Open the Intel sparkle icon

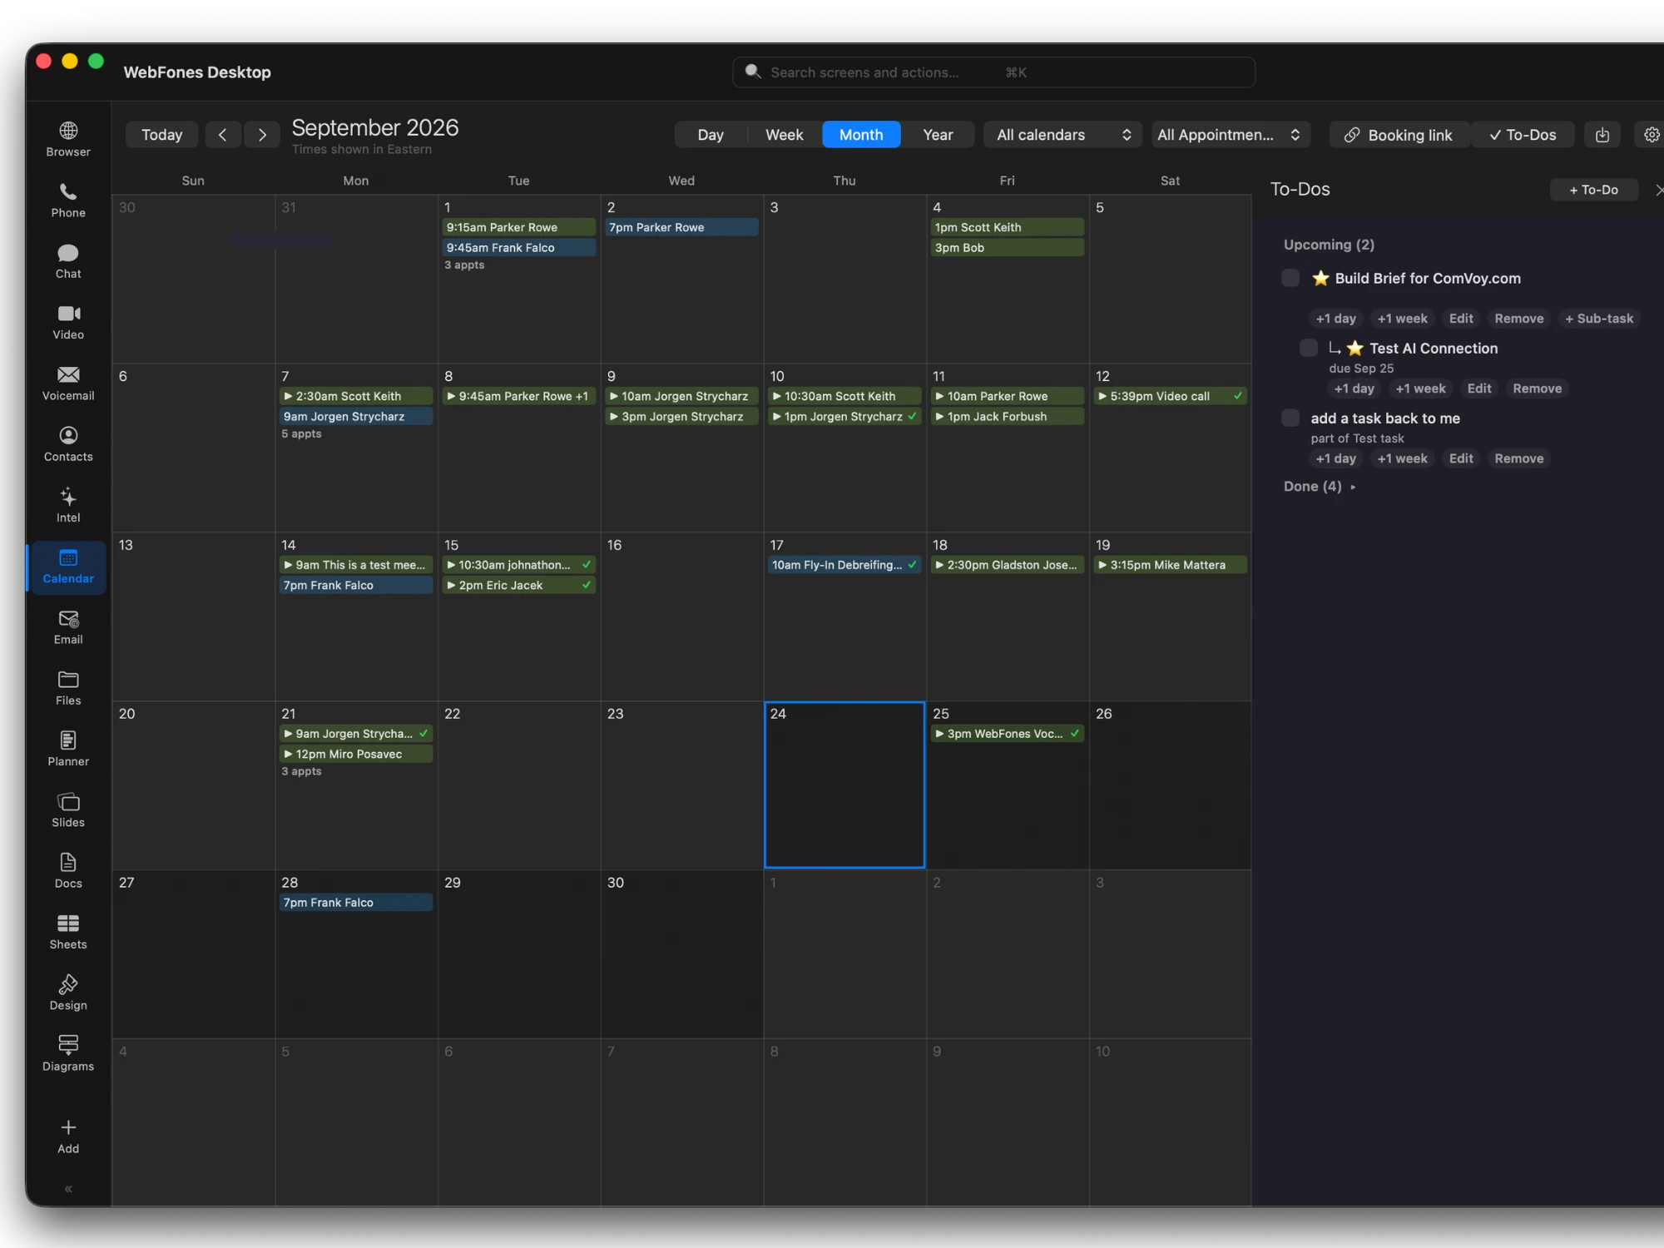tap(68, 505)
